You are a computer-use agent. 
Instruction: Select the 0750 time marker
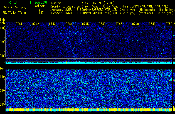pos(169,24)
